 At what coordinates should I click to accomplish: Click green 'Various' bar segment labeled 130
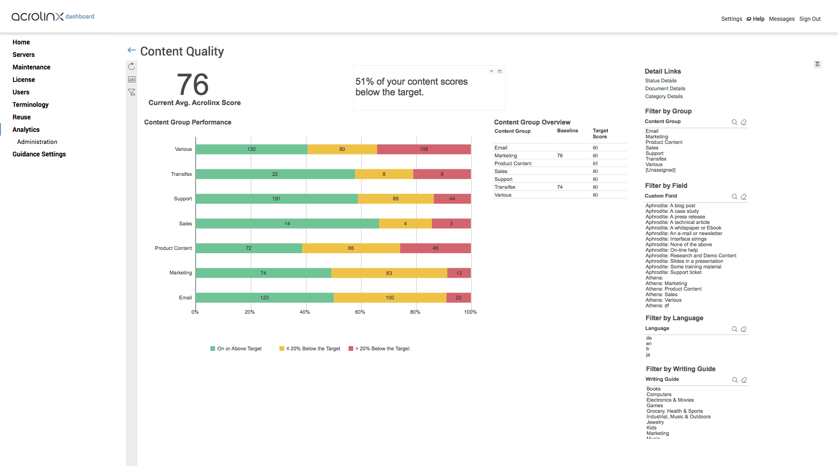(x=252, y=149)
